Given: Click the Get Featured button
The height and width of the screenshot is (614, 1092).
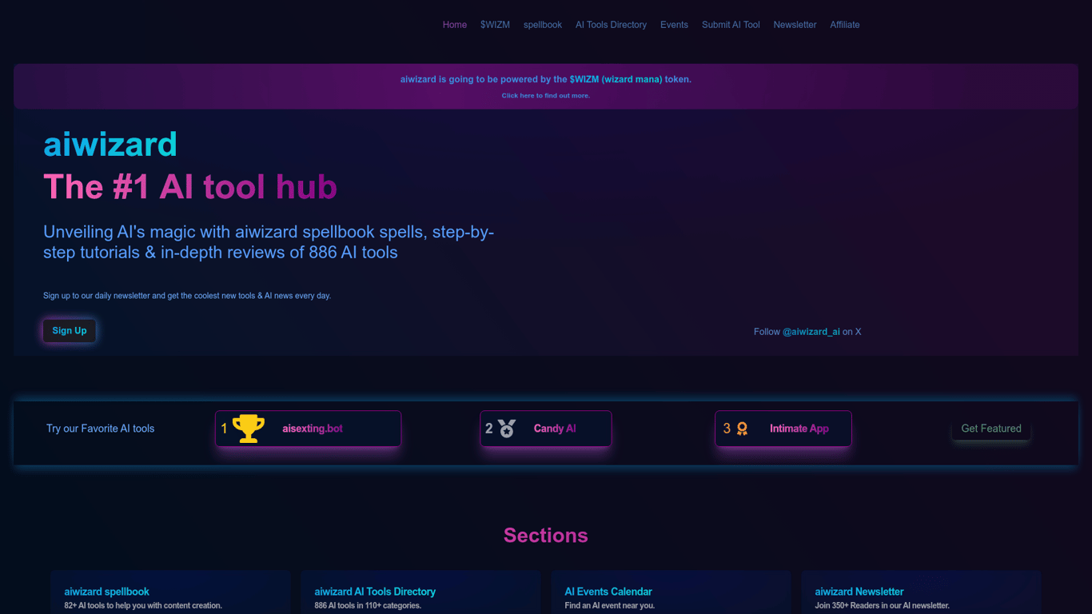Looking at the screenshot, I should pyautogui.click(x=991, y=429).
